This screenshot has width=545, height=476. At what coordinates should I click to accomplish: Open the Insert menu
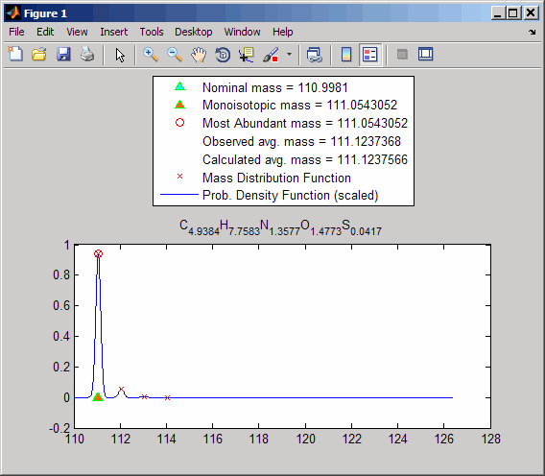(x=113, y=32)
